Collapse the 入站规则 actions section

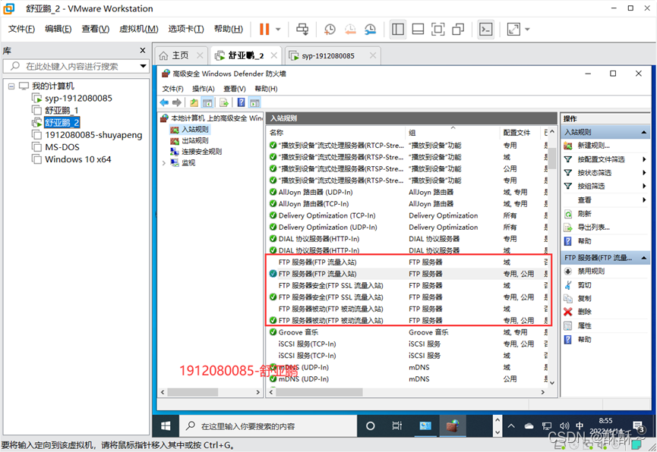643,132
